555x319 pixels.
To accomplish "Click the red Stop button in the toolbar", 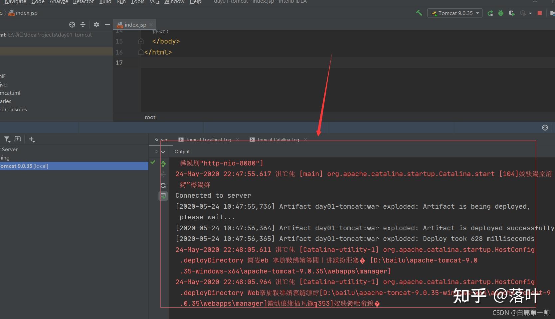I will click(x=540, y=13).
